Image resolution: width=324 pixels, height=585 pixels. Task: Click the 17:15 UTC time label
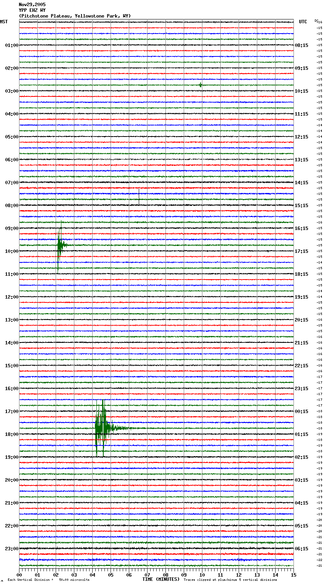coord(302,251)
